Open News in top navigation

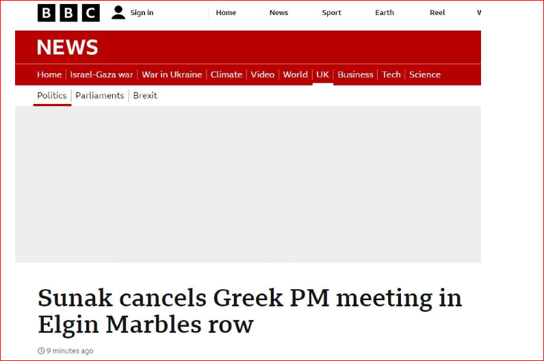click(279, 13)
